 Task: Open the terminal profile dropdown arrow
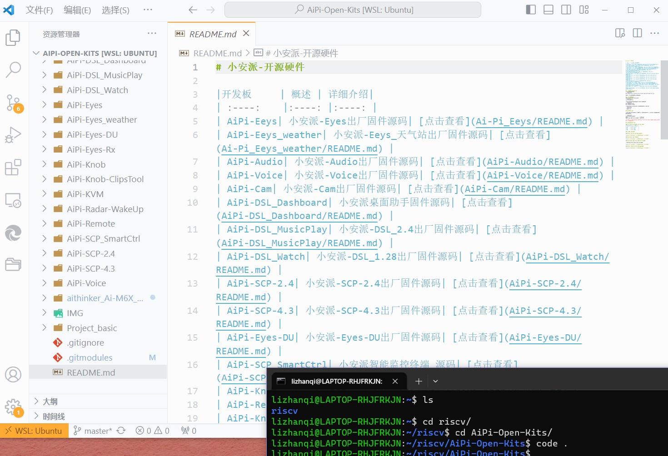(x=435, y=381)
